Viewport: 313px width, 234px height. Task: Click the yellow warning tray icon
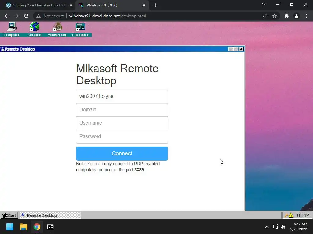tap(291, 215)
